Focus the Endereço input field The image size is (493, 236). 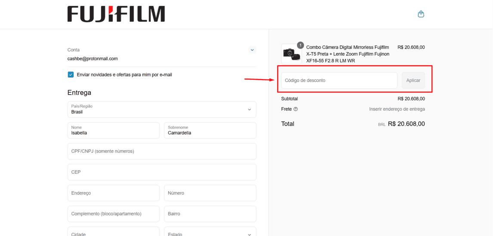click(114, 193)
